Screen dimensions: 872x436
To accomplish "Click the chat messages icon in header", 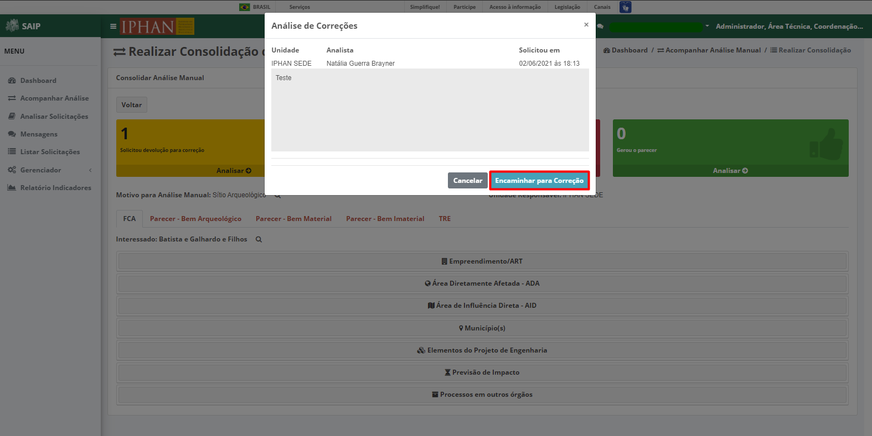I will (600, 27).
